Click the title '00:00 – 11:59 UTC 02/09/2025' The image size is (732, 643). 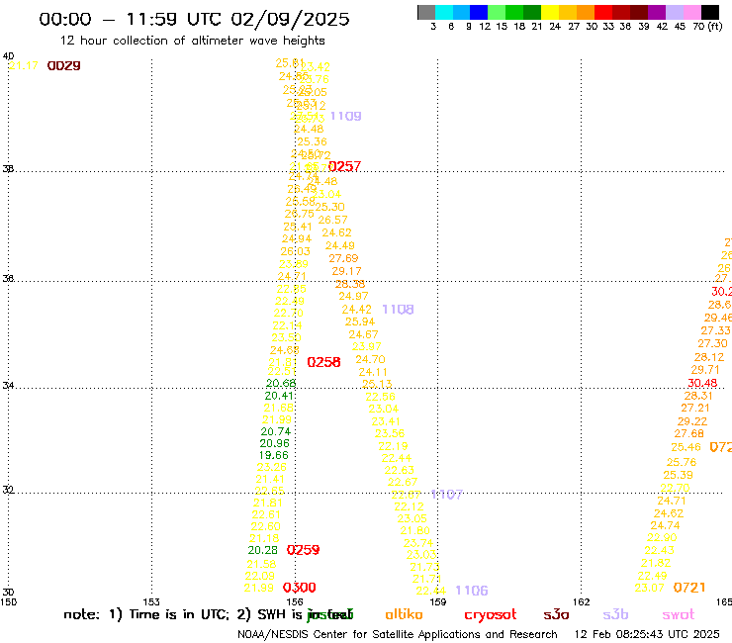[x=194, y=19]
